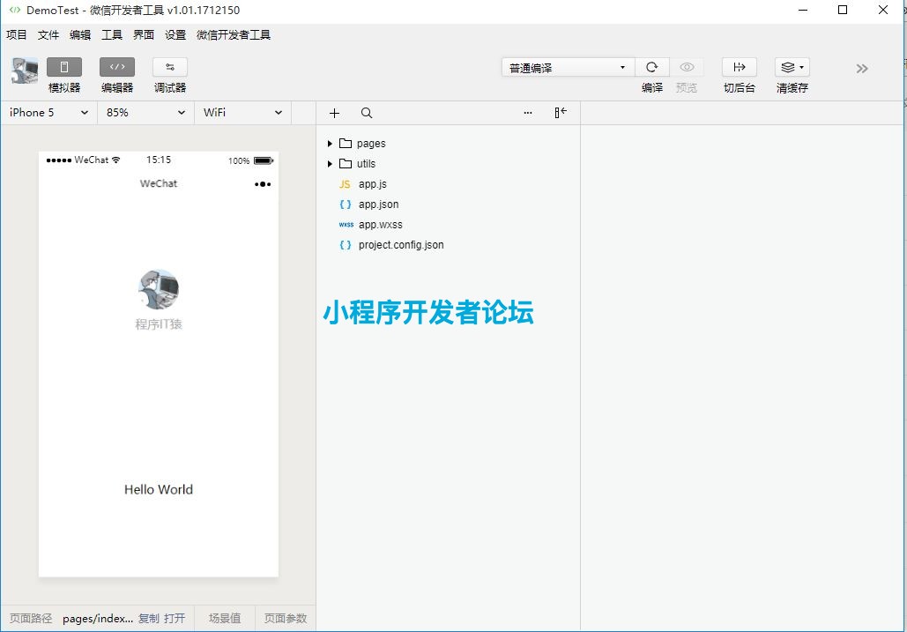
Task: Click the plus icon to add file
Action: pos(334,113)
